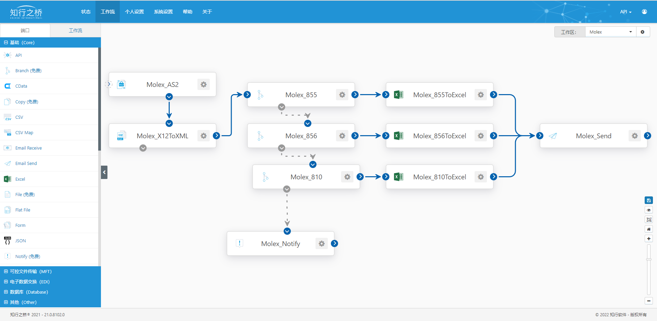The height and width of the screenshot is (321, 657).
Task: Select the API connector
Action: [49, 55]
